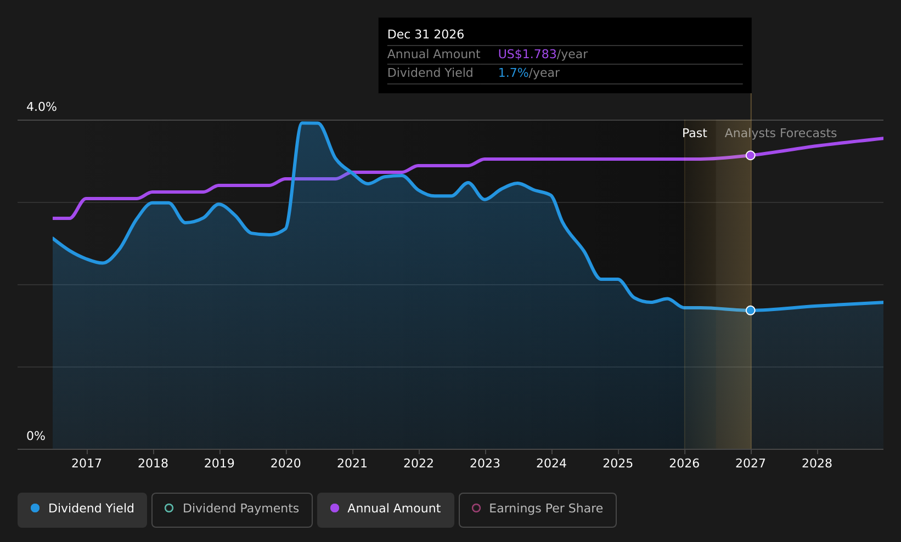Viewport: 901px width, 542px height.
Task: Click the Dividend Yield tooltip row label
Action: point(430,73)
